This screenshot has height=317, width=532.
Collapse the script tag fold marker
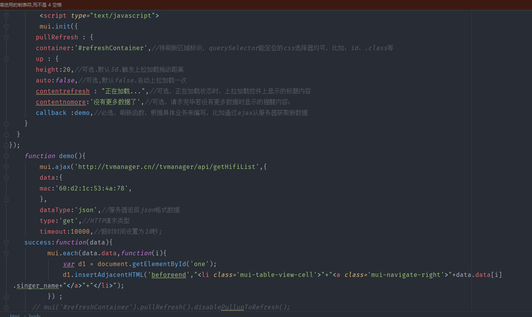[6, 16]
